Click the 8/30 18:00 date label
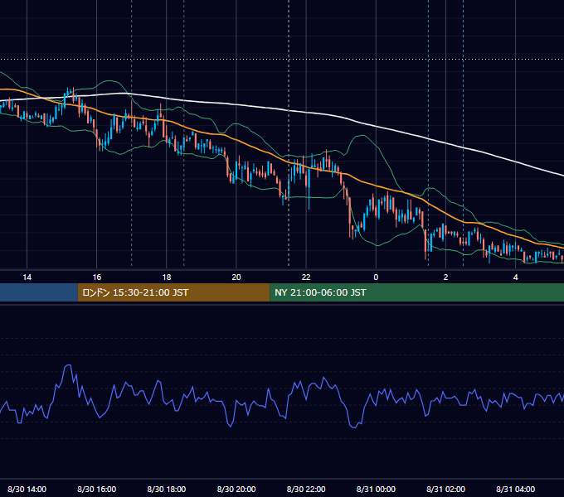The width and height of the screenshot is (564, 497). pyautogui.click(x=167, y=489)
